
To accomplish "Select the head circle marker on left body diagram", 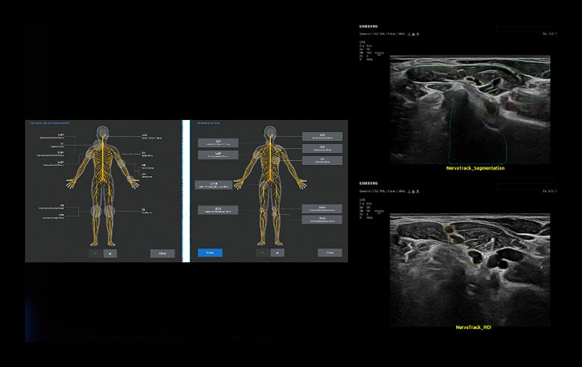I will [x=103, y=132].
